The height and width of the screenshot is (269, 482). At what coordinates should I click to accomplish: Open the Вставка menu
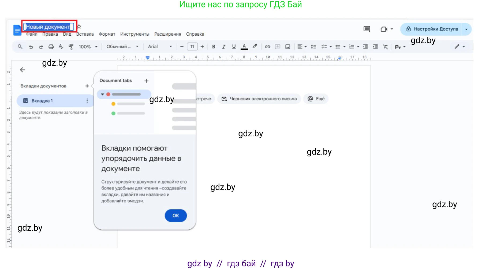[x=85, y=34]
